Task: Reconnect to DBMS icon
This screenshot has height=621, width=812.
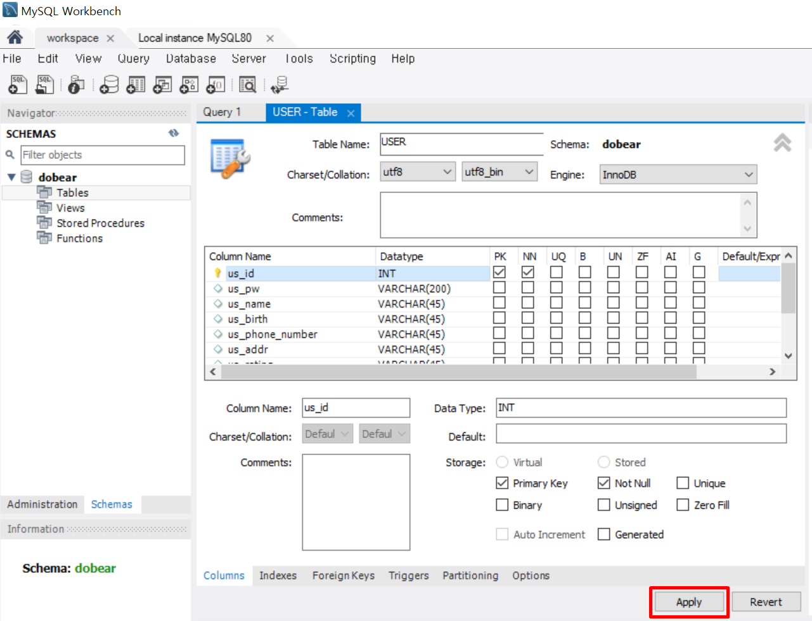Action: point(280,84)
